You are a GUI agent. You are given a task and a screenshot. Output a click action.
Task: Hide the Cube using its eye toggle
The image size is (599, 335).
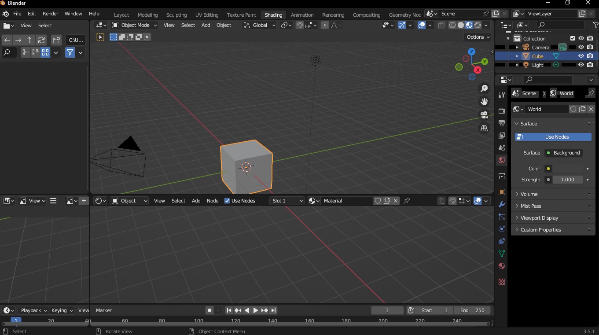click(581, 56)
